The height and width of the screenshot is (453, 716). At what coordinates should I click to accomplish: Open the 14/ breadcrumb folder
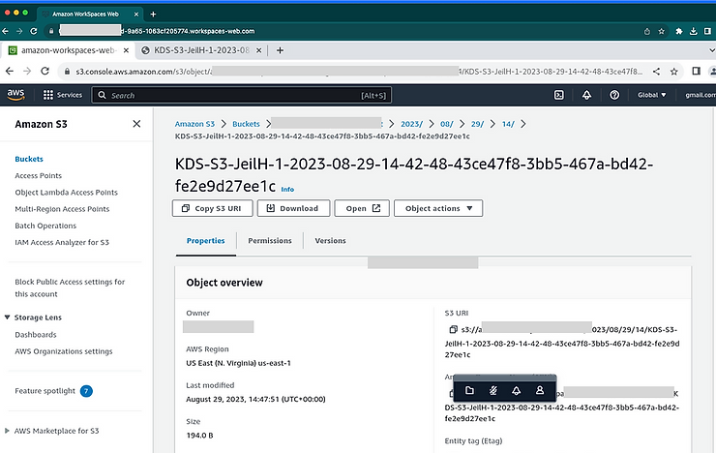[x=508, y=124]
